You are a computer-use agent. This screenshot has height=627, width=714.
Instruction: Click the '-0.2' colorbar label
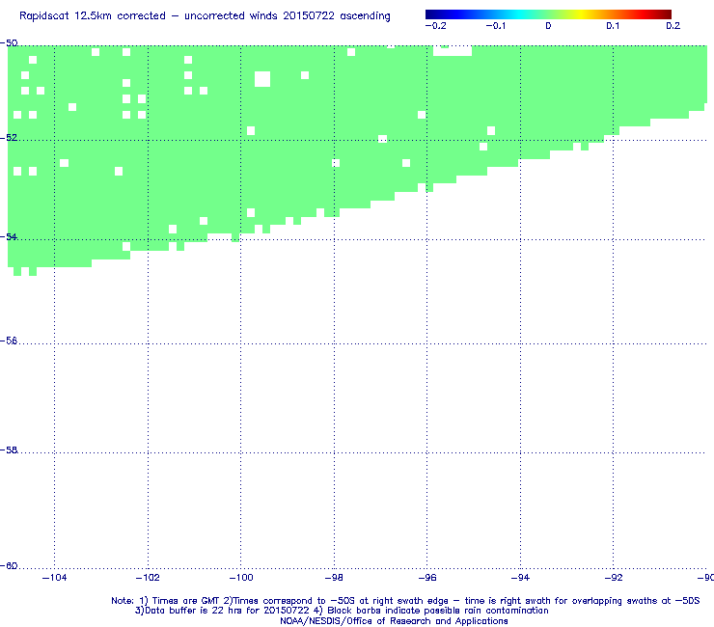tap(436, 26)
